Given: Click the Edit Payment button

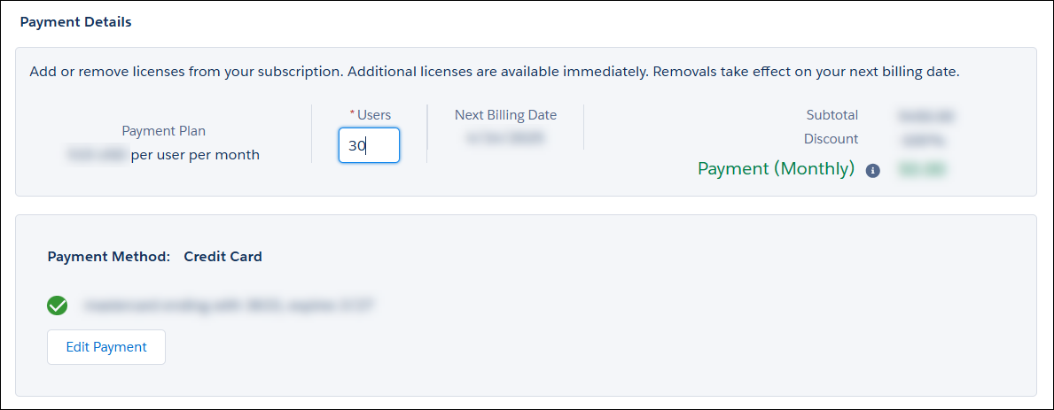Looking at the screenshot, I should click(106, 347).
